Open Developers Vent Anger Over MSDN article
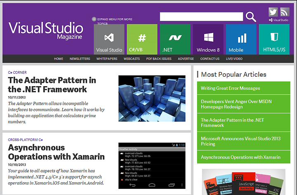 click(244, 104)
